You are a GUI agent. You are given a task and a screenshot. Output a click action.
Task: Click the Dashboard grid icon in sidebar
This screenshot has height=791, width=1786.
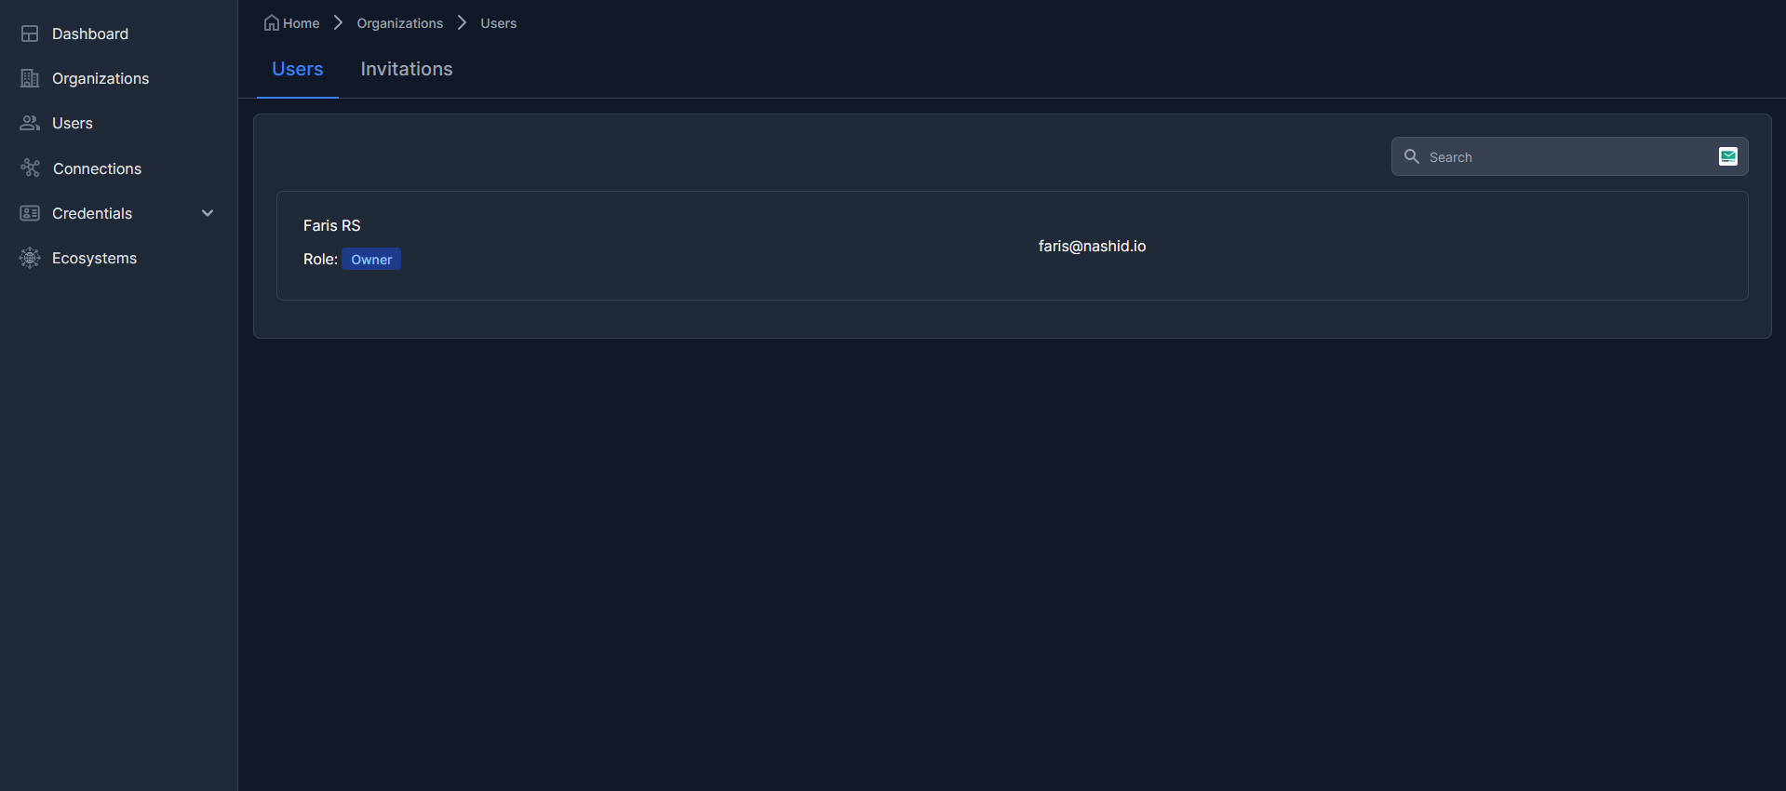point(30,34)
